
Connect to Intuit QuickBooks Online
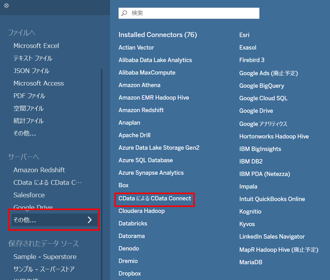click(x=272, y=199)
